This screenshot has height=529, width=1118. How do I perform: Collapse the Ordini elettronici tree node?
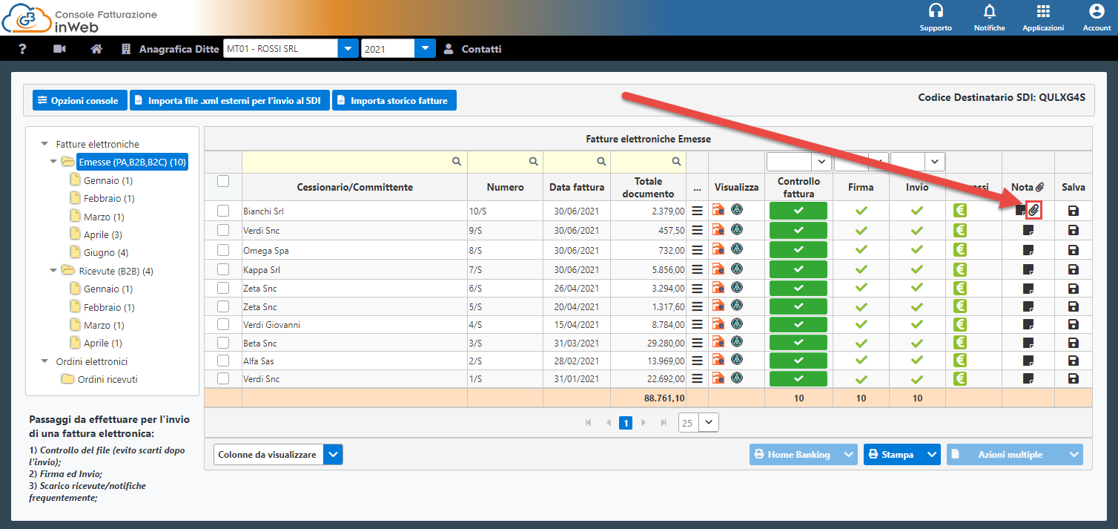point(44,361)
